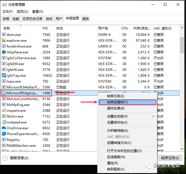
Task: Choose 结束进程树(T) from the context menu
Action: click(x=128, y=102)
